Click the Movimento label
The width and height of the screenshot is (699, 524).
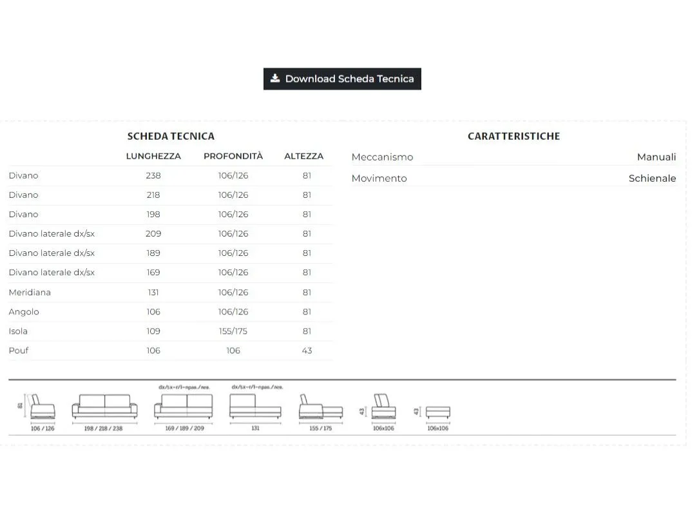(379, 179)
